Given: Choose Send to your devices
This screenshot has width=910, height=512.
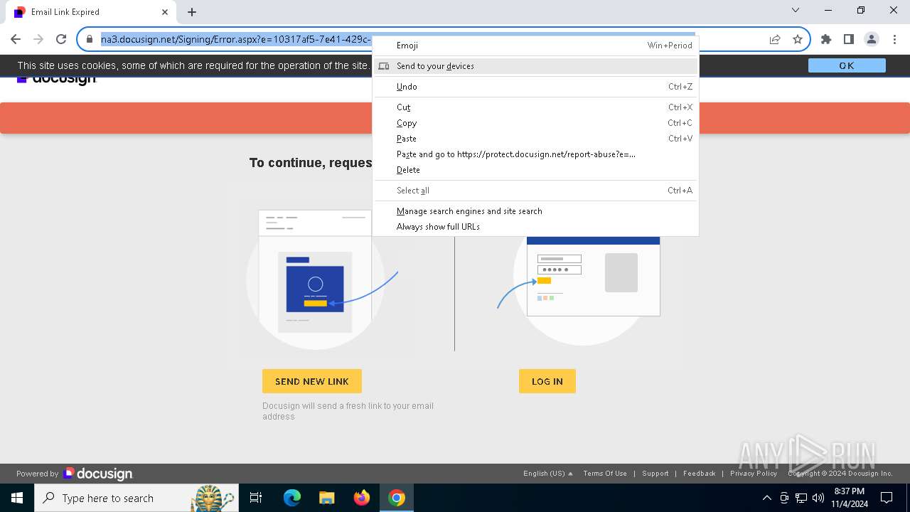Looking at the screenshot, I should (x=536, y=66).
